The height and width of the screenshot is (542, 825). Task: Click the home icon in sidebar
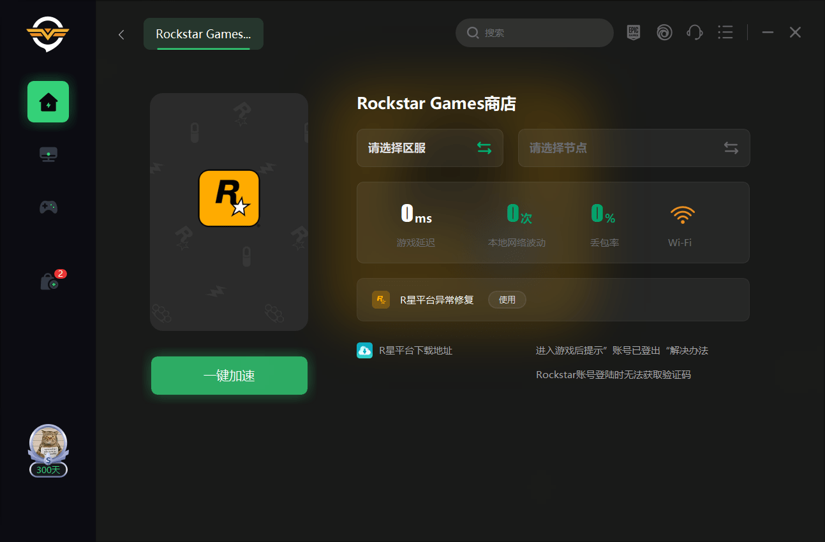point(48,102)
